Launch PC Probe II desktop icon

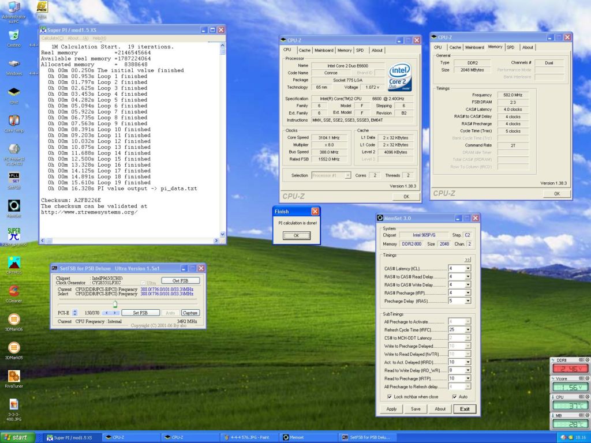pos(14,155)
